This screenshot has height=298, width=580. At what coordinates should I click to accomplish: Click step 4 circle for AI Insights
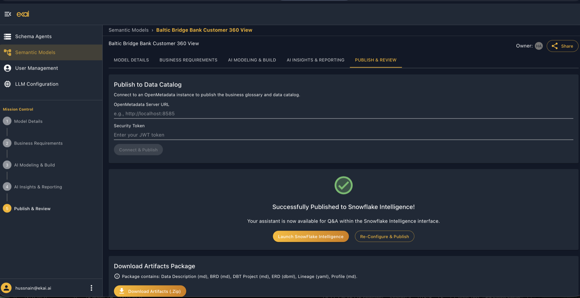[x=7, y=187]
